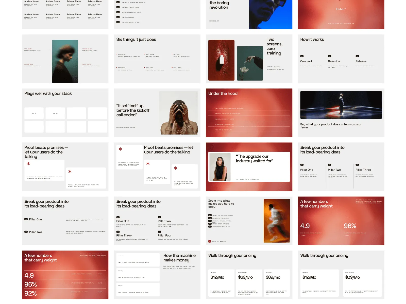The image size is (406, 304).
Task: Click 'Pillar Two' in the two-row pillars slide
Action: 36,232
